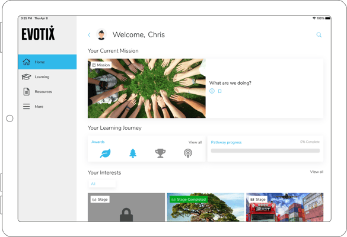Click the battery status icon

tap(328, 18)
